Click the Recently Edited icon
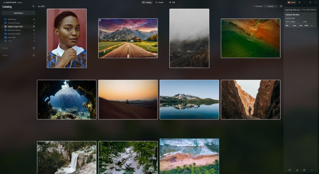Image resolution: width=319 pixels, height=174 pixels. pyautogui.click(x=6, y=34)
